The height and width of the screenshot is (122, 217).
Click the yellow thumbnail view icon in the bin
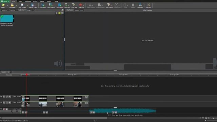(60, 13)
